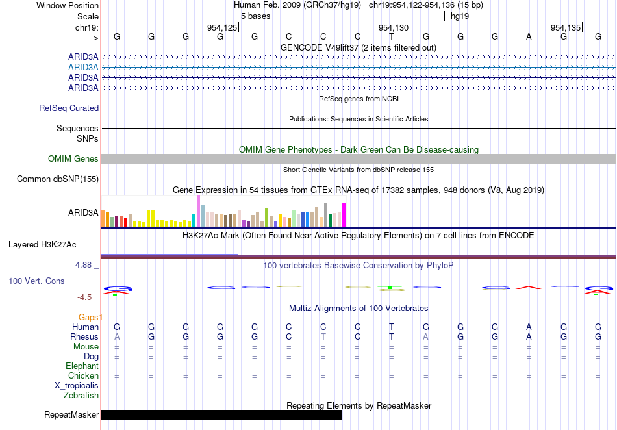The height and width of the screenshot is (430, 617).
Task: Click the orange Gaps label
Action: [x=90, y=317]
